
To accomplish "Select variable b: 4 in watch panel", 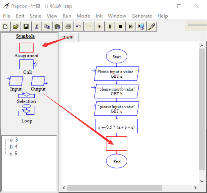I will coord(14,147).
